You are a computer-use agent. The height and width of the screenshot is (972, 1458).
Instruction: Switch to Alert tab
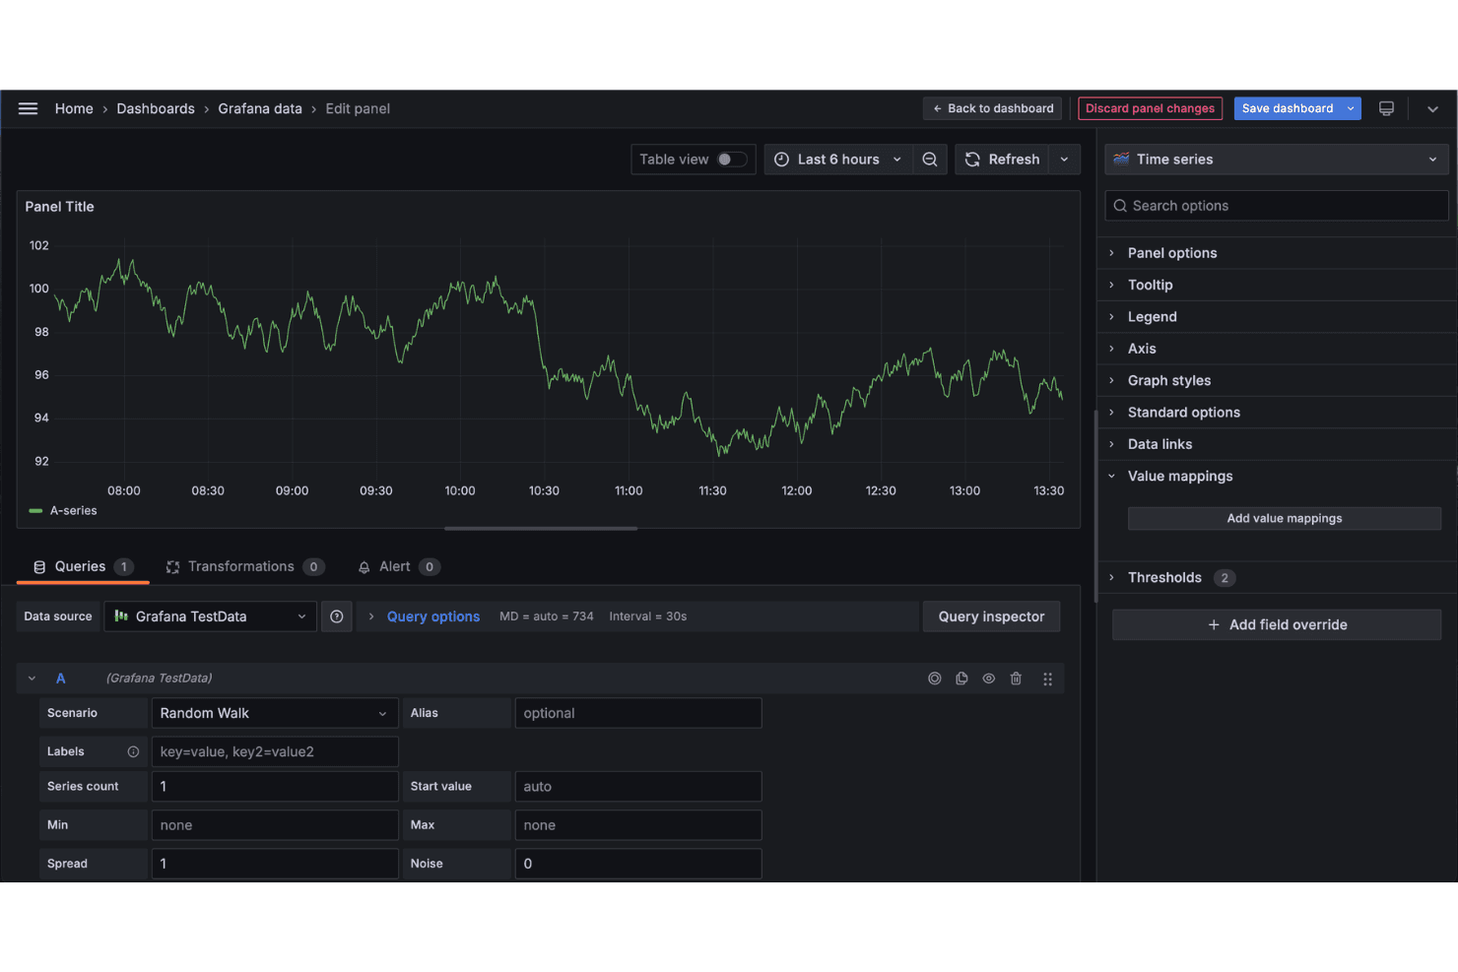(x=398, y=567)
